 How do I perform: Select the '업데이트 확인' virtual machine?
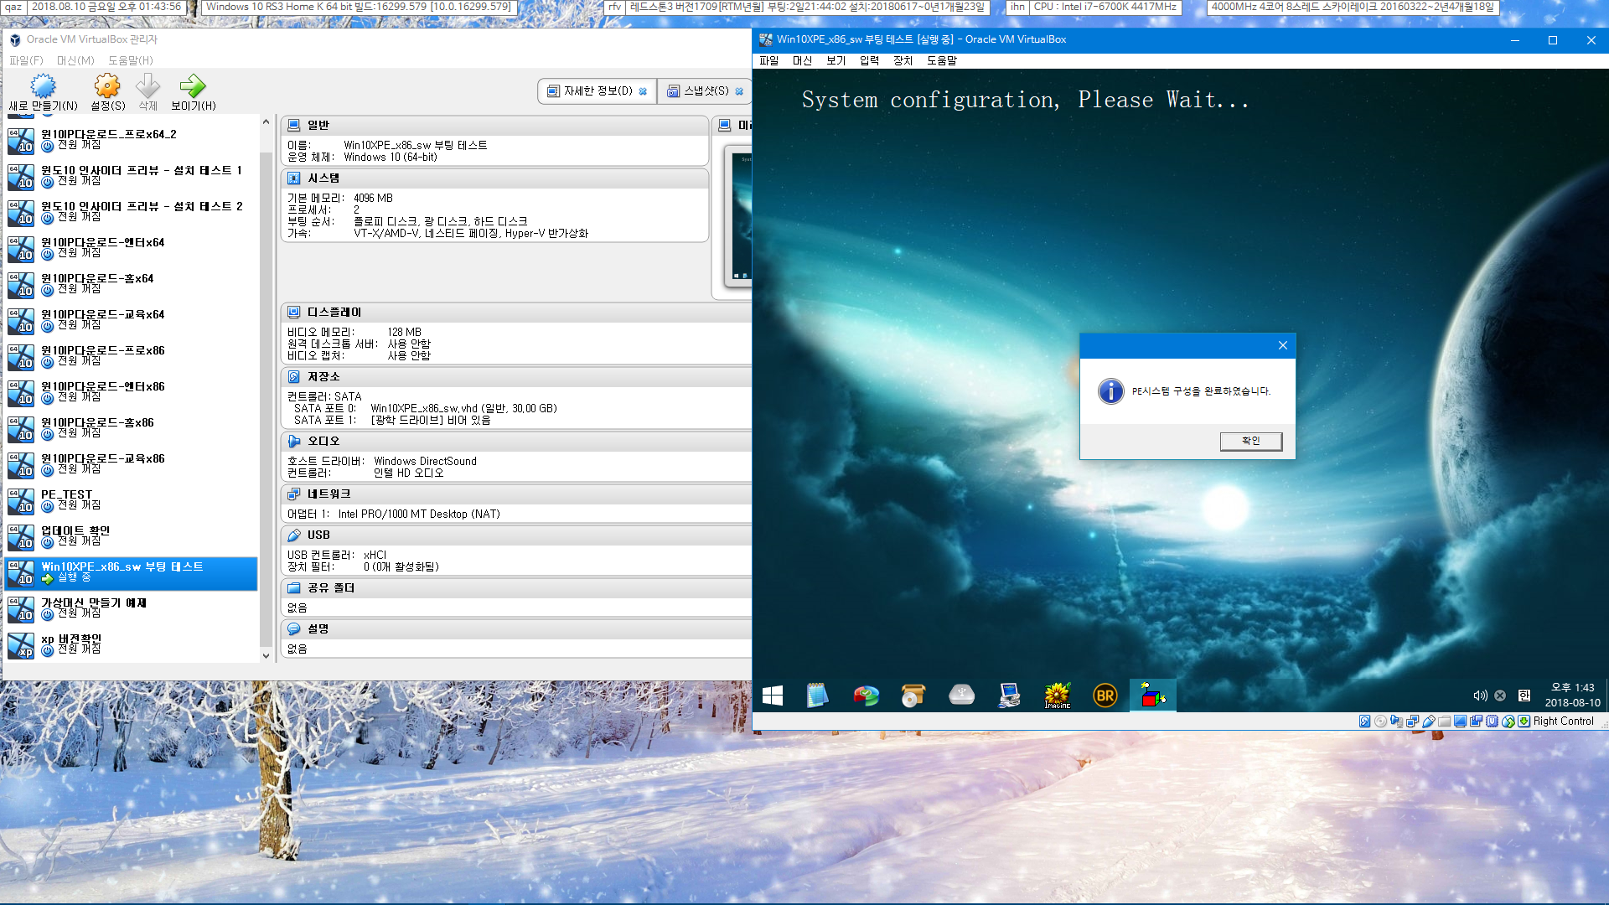pos(132,537)
